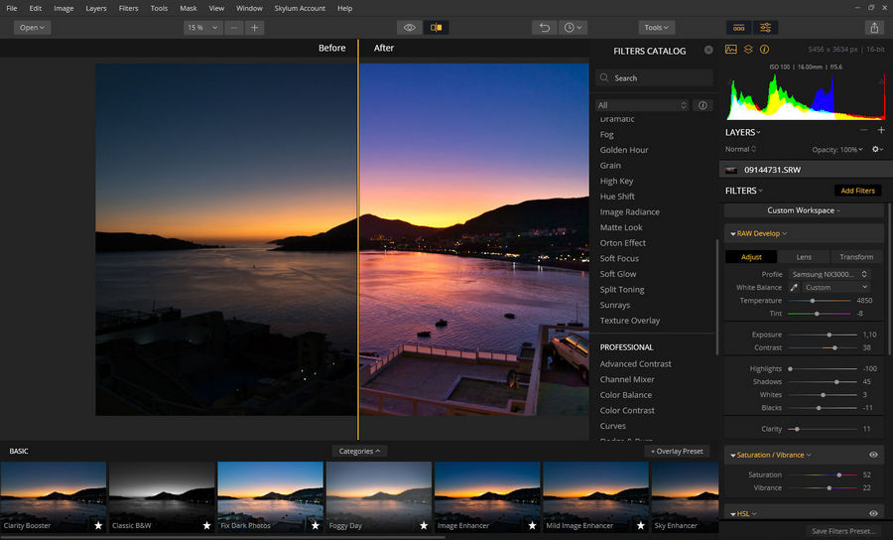The width and height of the screenshot is (893, 540).
Task: Pick the white balance eyedropper tool
Action: 794,287
